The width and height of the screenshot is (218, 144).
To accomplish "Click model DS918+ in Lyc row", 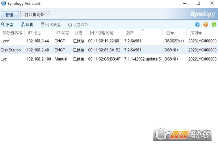I will pyautogui.click(x=171, y=59).
